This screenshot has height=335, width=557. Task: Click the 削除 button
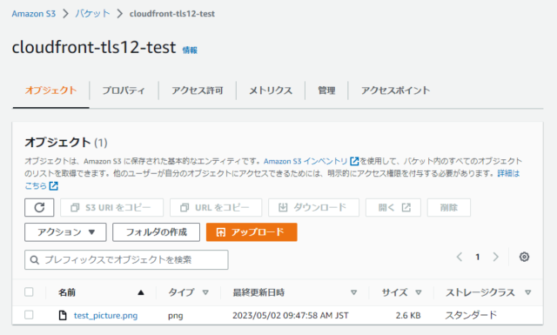pos(449,207)
